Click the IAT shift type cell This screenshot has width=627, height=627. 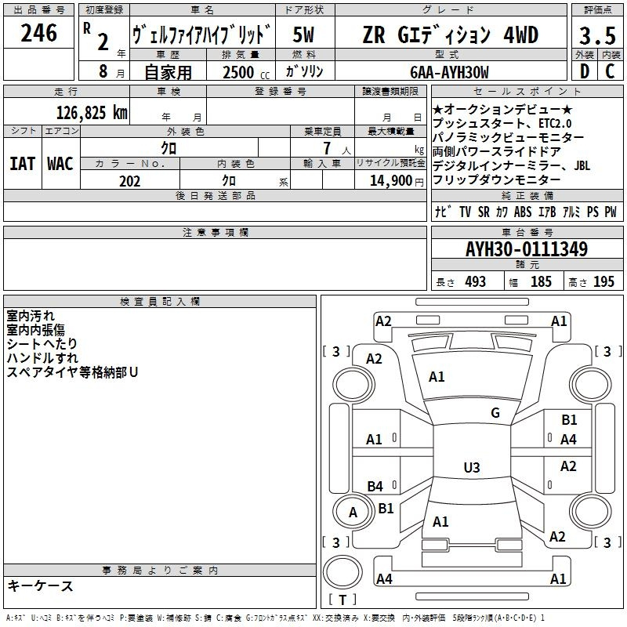coord(22,163)
